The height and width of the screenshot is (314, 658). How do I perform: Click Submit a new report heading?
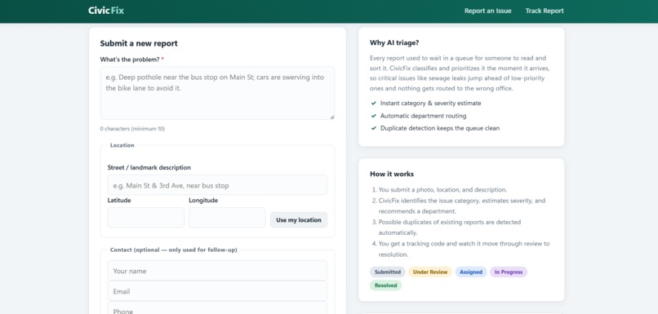coord(139,43)
